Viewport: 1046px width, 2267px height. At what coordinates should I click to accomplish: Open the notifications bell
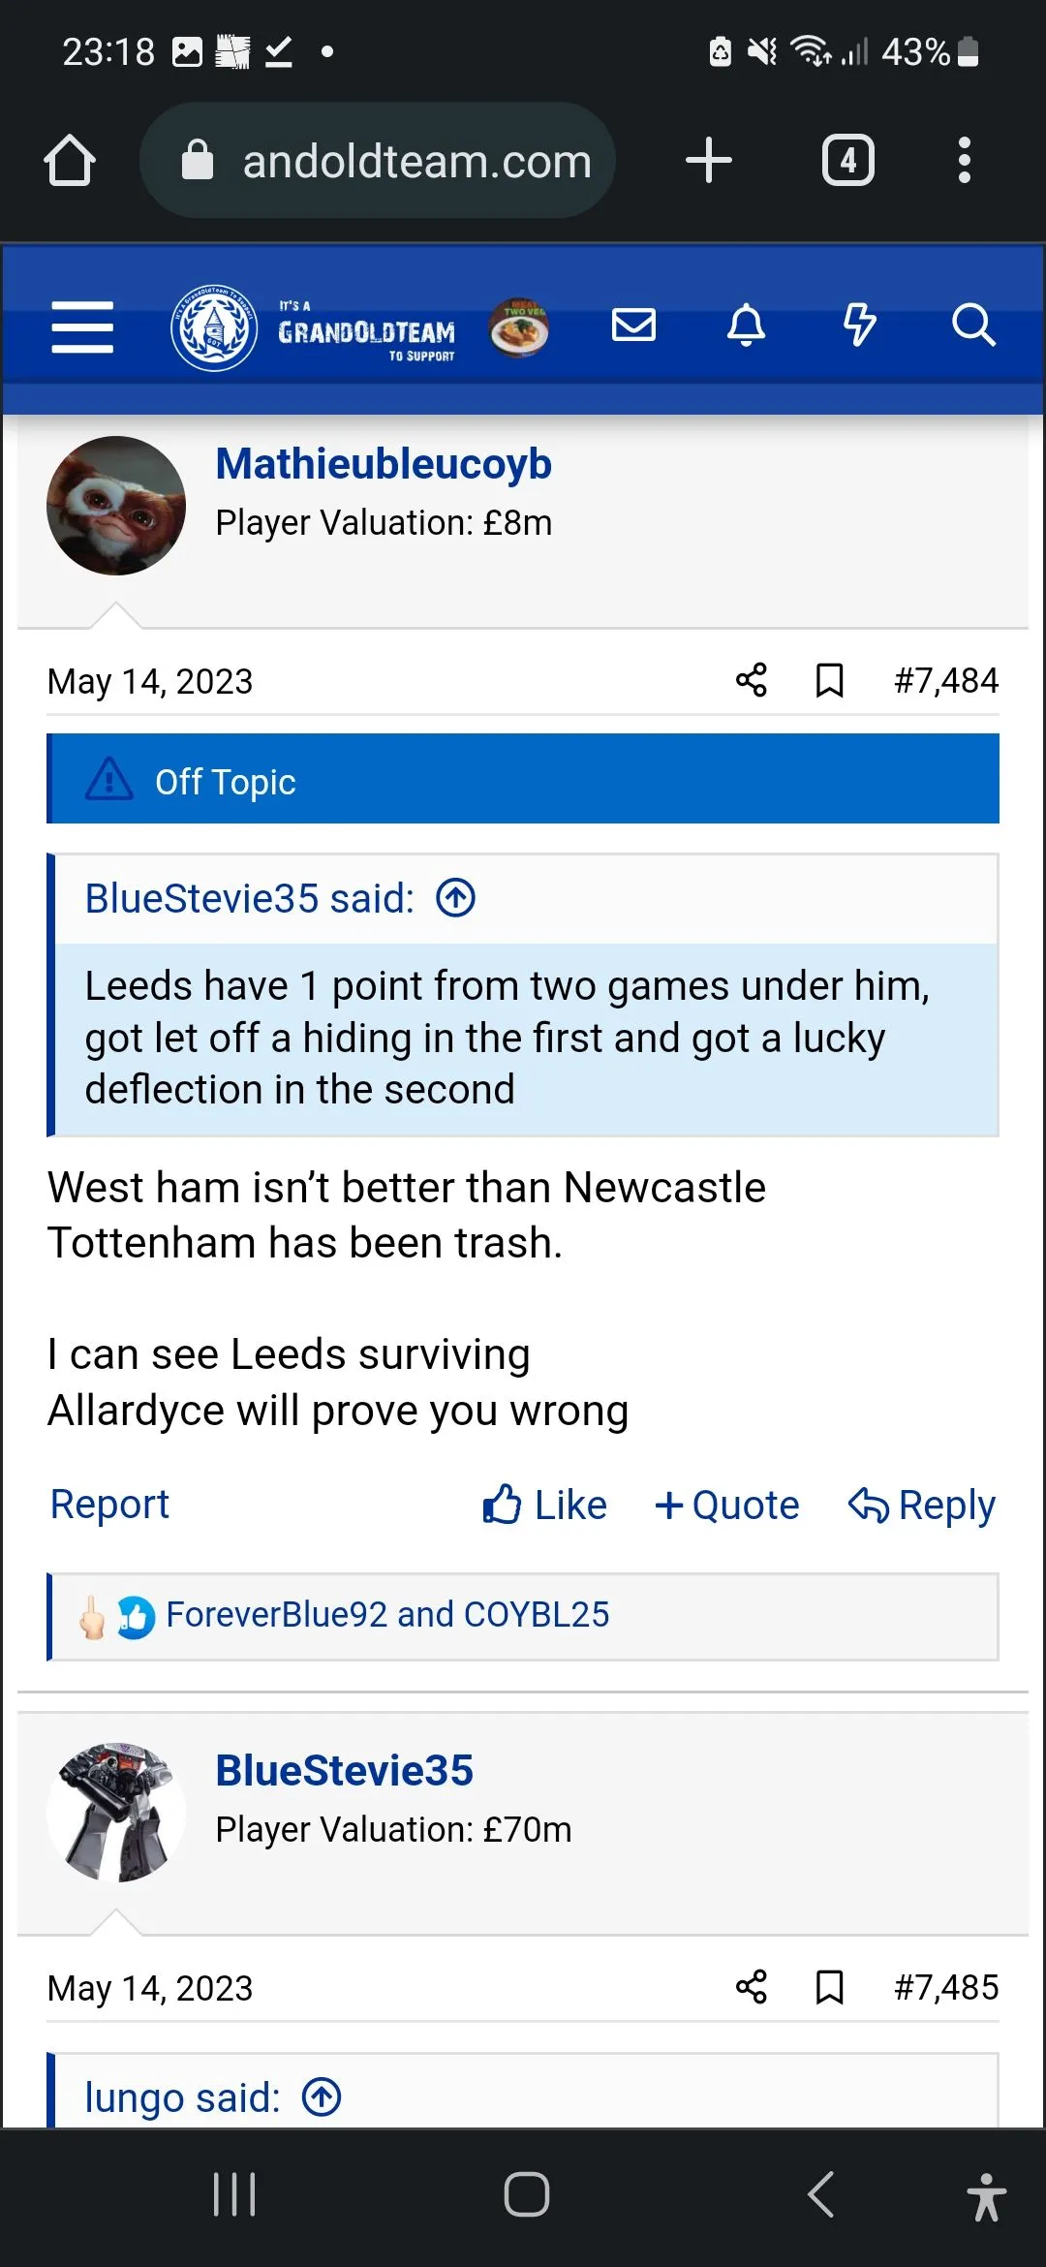coord(746,326)
